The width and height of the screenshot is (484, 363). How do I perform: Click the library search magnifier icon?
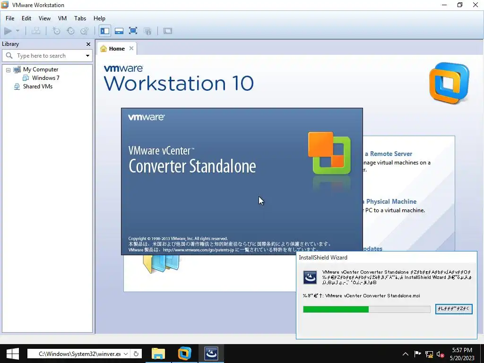pos(9,56)
